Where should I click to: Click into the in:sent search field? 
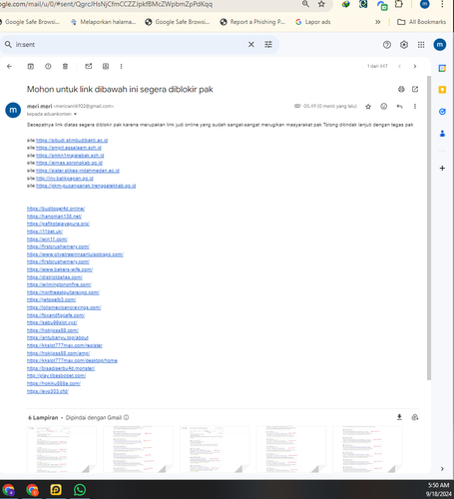pos(130,44)
